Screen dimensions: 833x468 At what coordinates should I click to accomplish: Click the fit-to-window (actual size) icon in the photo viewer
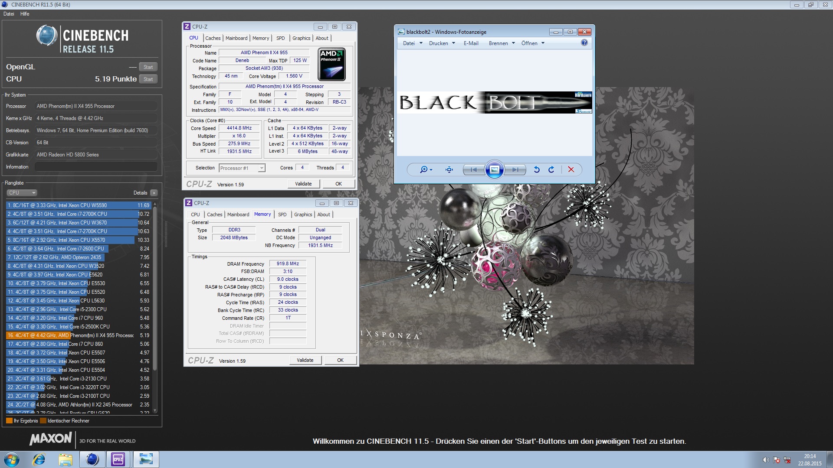click(x=449, y=170)
